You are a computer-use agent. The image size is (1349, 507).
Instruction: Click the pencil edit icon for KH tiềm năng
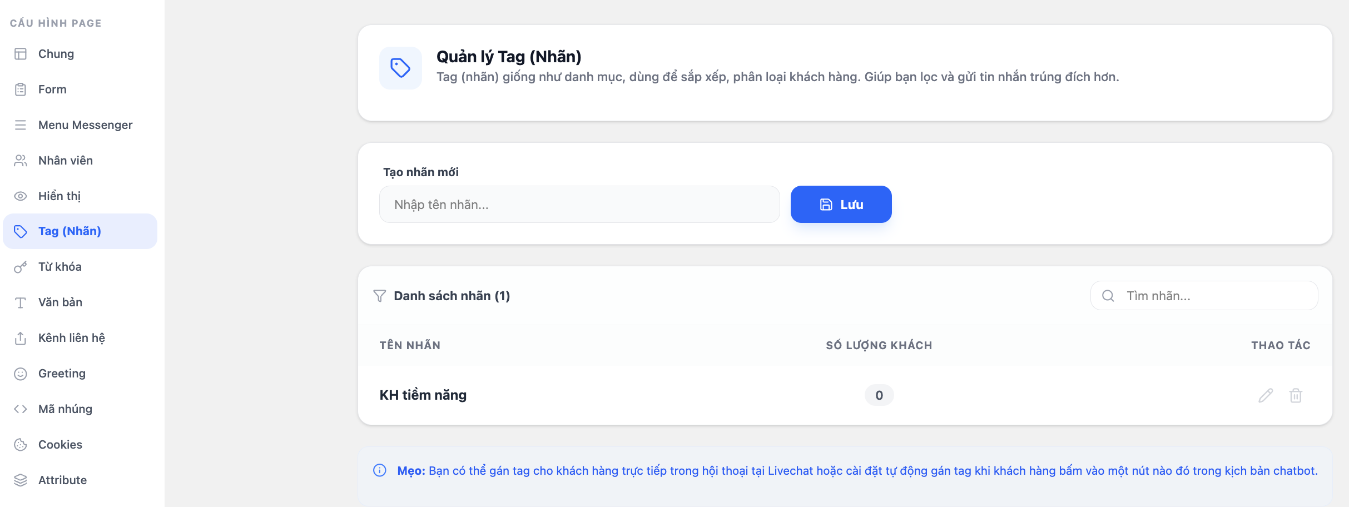[1266, 395]
